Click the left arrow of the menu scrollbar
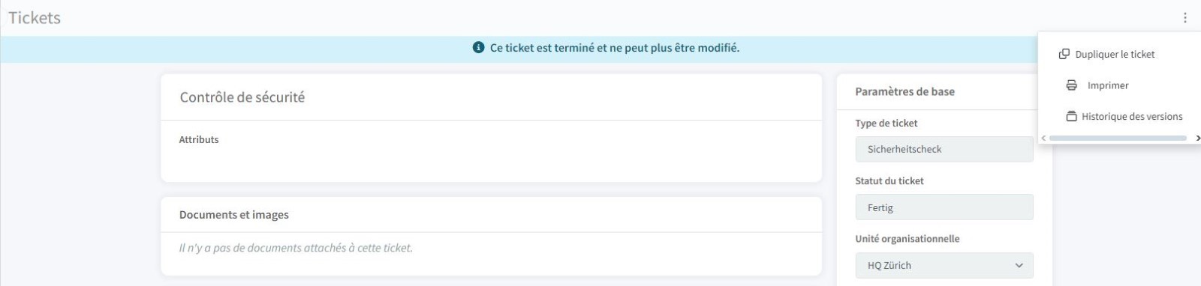 point(1043,138)
